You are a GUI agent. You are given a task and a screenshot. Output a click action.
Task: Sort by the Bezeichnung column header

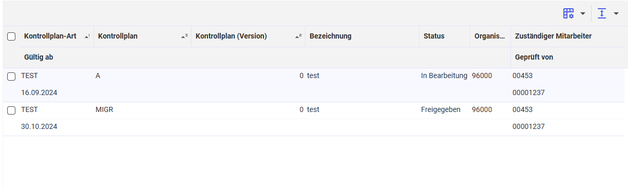tap(331, 36)
